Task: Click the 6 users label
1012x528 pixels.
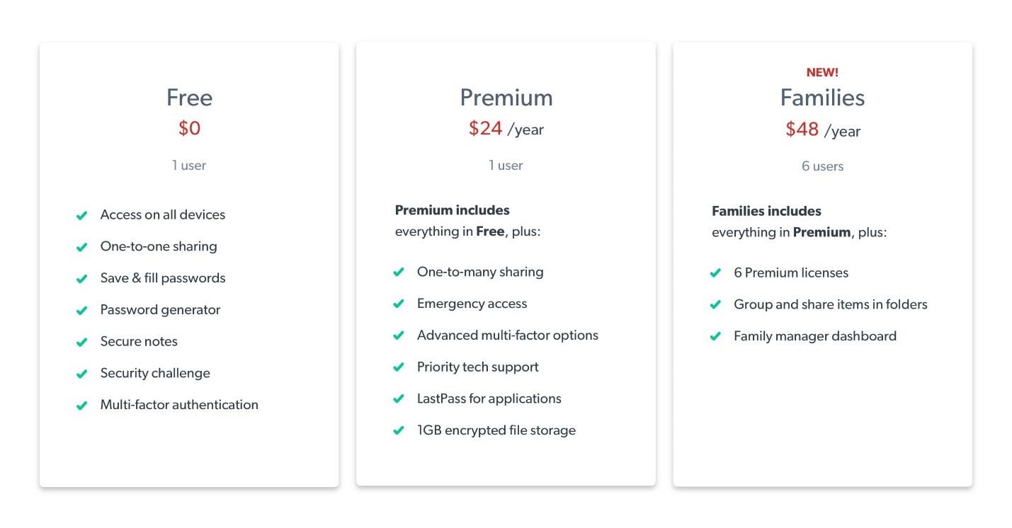Action: [x=822, y=166]
